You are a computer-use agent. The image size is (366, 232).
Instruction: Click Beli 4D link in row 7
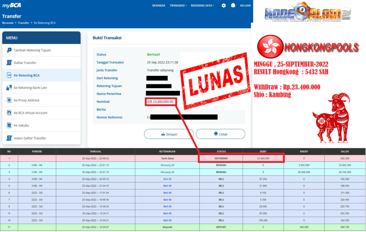pyautogui.click(x=167, y=200)
